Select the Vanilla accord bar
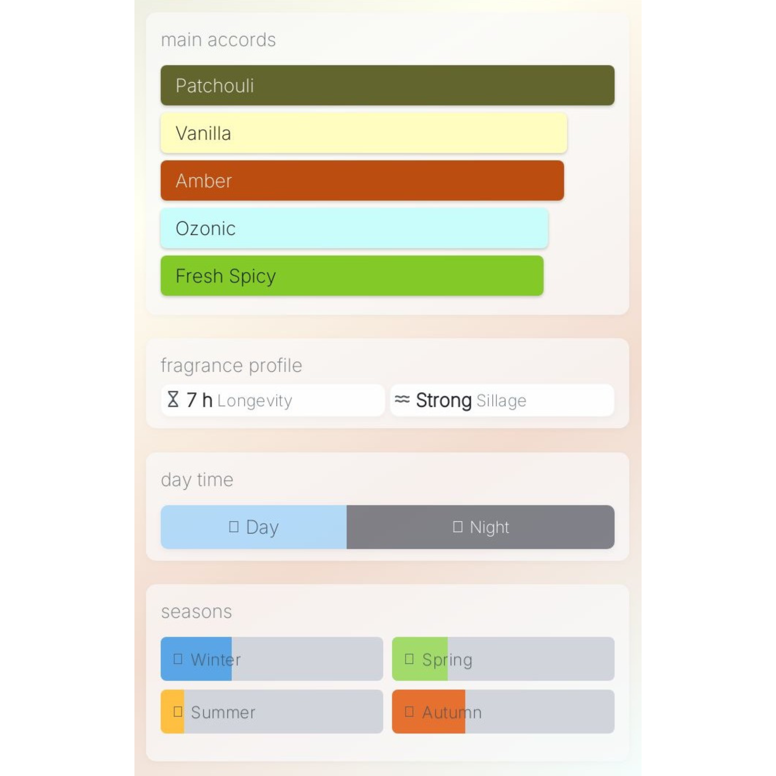The width and height of the screenshot is (776, 776). (363, 133)
